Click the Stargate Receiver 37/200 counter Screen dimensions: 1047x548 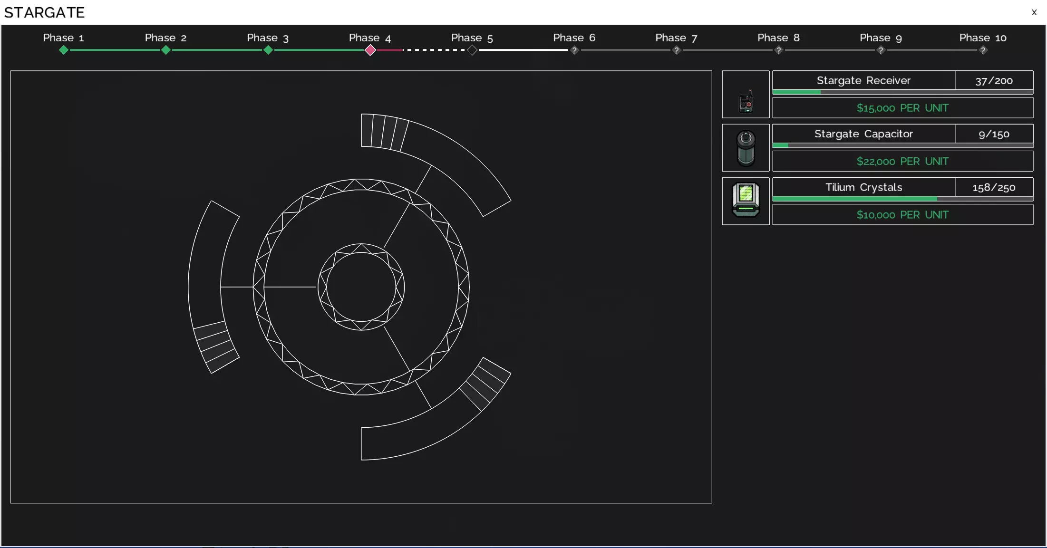(x=993, y=81)
